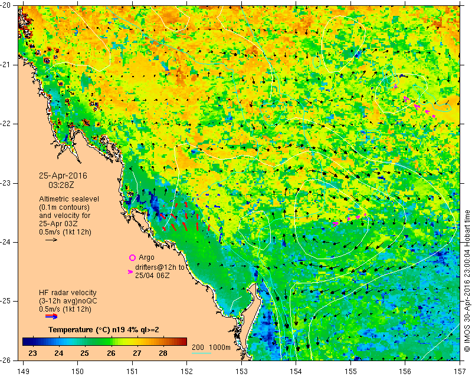The image size is (472, 377).
Task: Click the black altimetric velocity legend arrow
Action: pyautogui.click(x=51, y=240)
